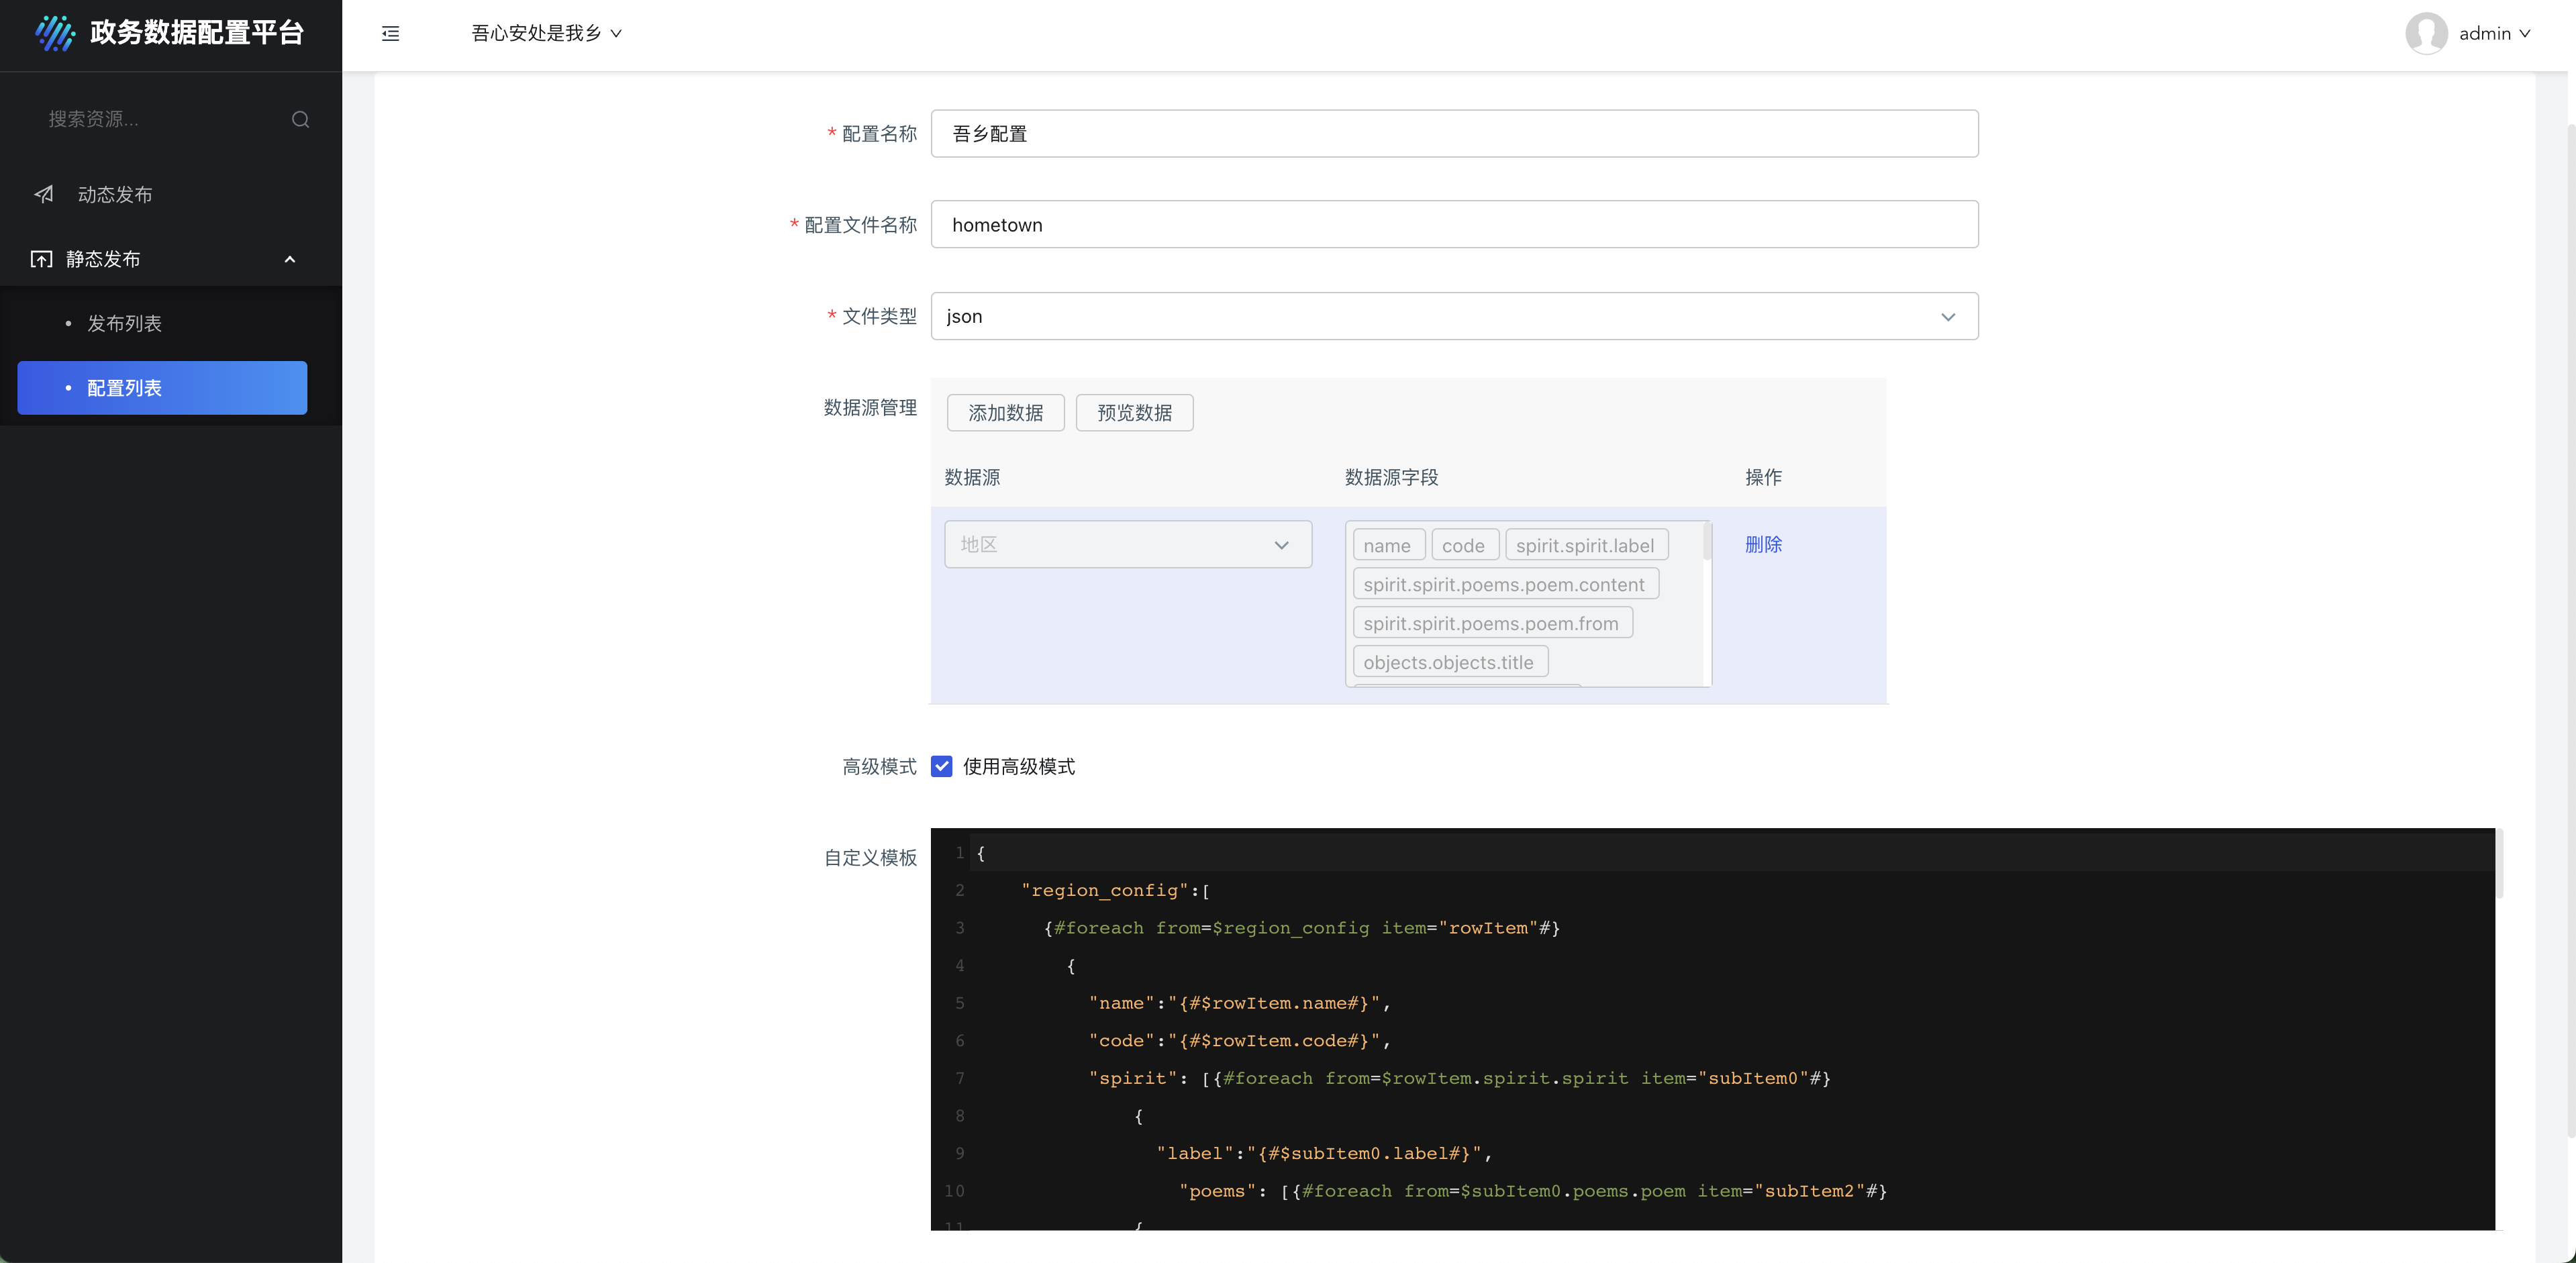Click the platform logo icon
2576x1263 pixels.
coord(54,33)
